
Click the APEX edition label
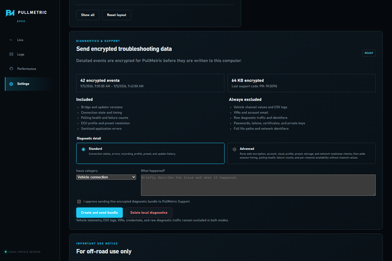click(21, 21)
